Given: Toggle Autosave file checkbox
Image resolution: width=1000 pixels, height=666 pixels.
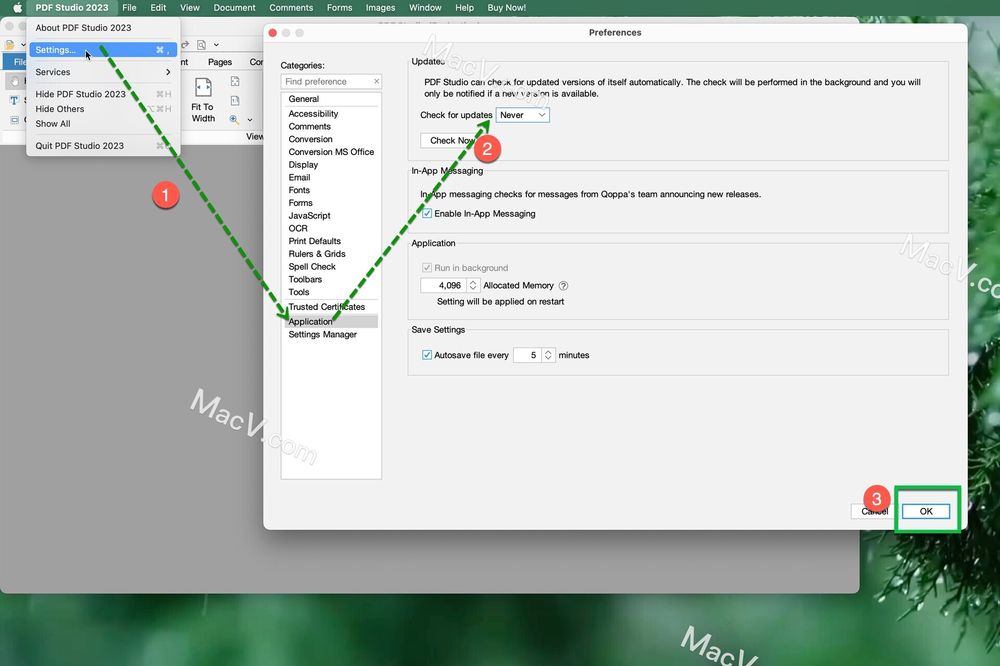Looking at the screenshot, I should pos(427,355).
